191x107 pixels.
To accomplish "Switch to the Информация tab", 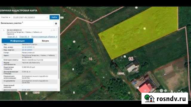I will coord(17,41).
